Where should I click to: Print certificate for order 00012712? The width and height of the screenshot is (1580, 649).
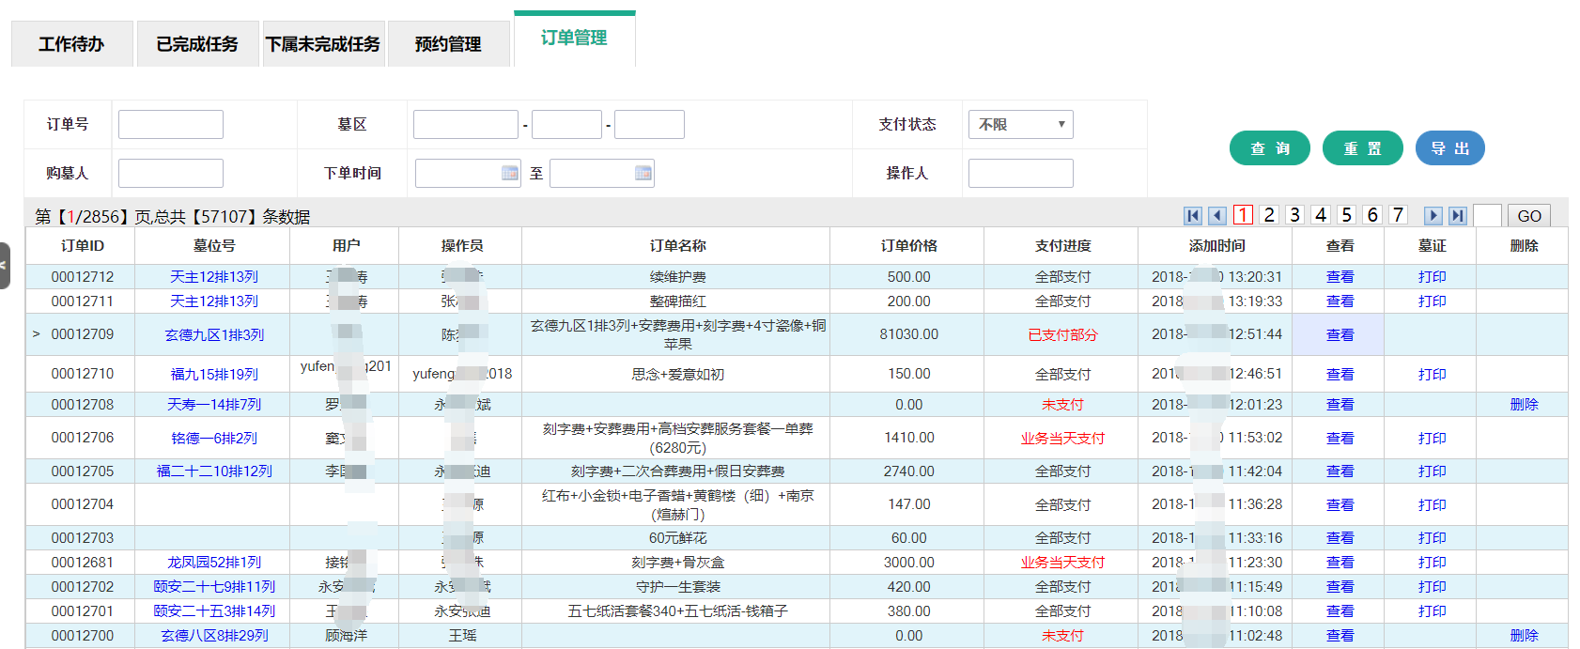(1432, 277)
